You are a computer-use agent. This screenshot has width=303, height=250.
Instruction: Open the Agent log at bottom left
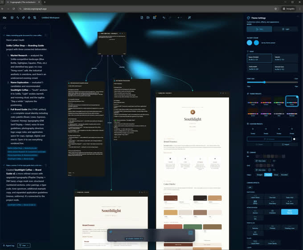(x=8, y=246)
